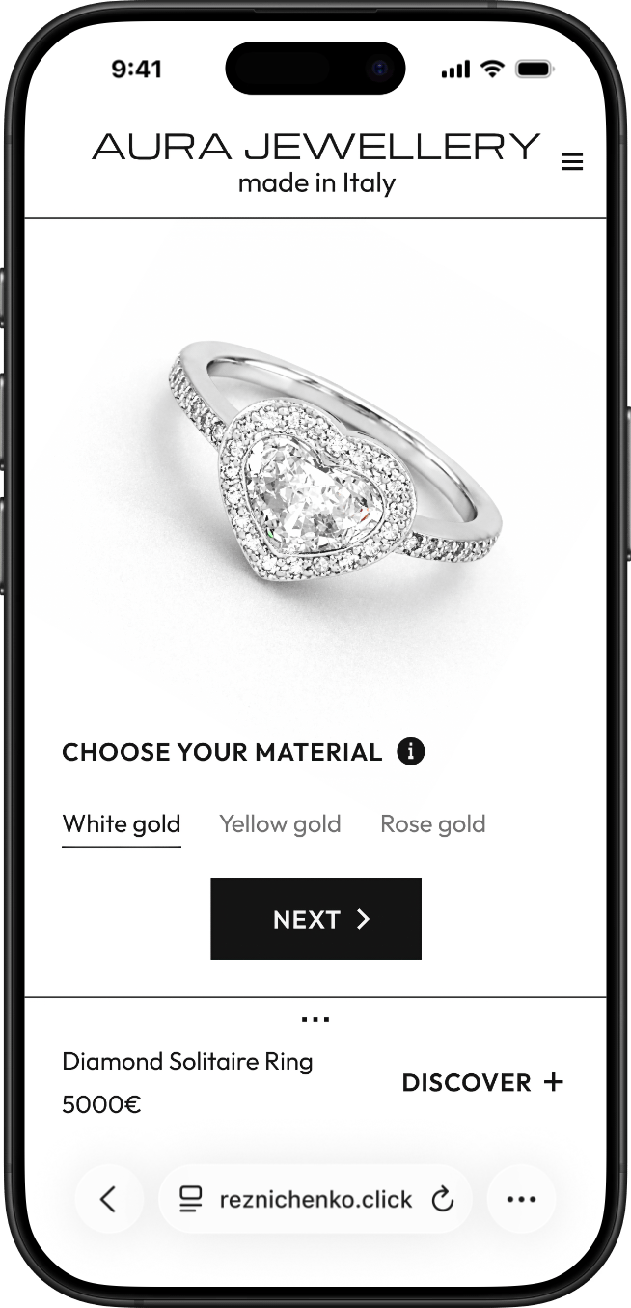Click the material info icon
The height and width of the screenshot is (1308, 631).
[x=411, y=751]
